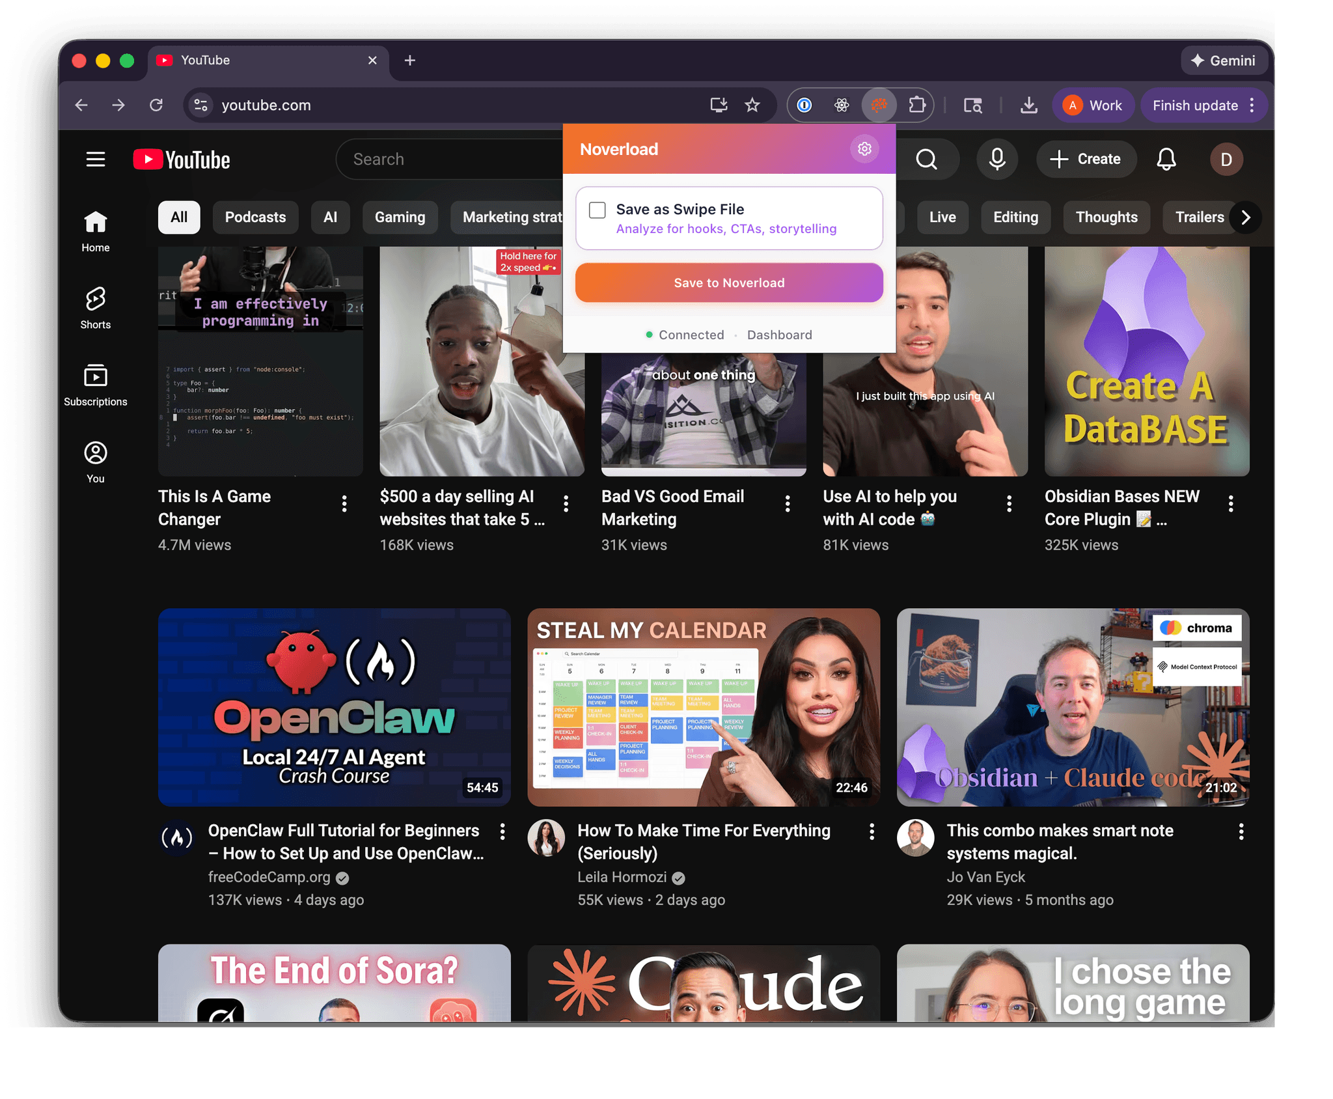Open the Chrome three-dot menu beside Finish update
This screenshot has height=1099, width=1333.
[1252, 105]
